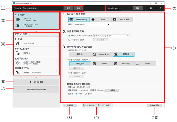Open the カラーマスキング option row
Image resolution: width=177 pixels, height=122 pixels.
coord(36,51)
